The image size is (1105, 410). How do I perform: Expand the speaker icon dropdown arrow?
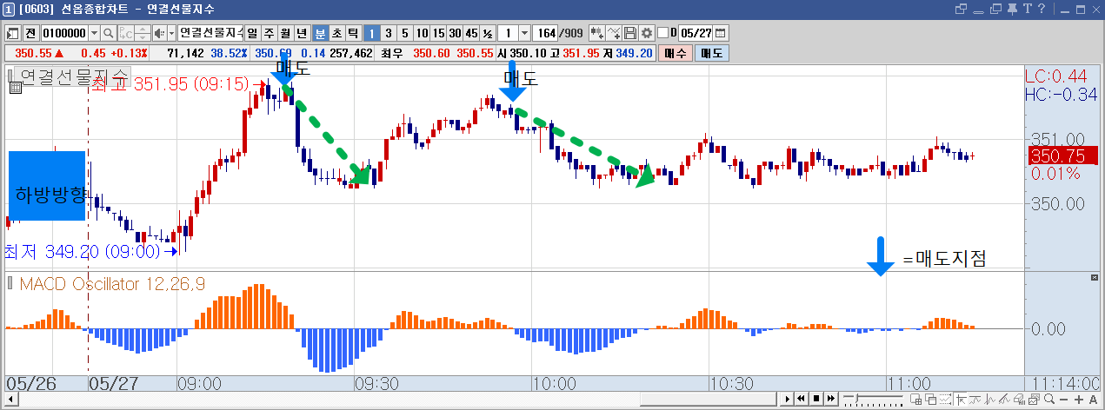coord(170,33)
